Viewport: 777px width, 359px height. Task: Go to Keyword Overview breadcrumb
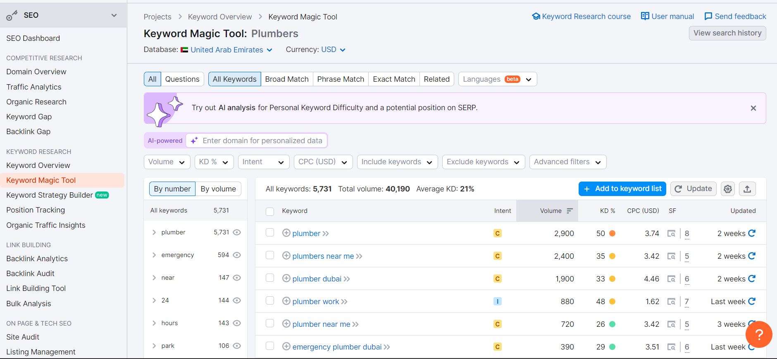(x=220, y=17)
